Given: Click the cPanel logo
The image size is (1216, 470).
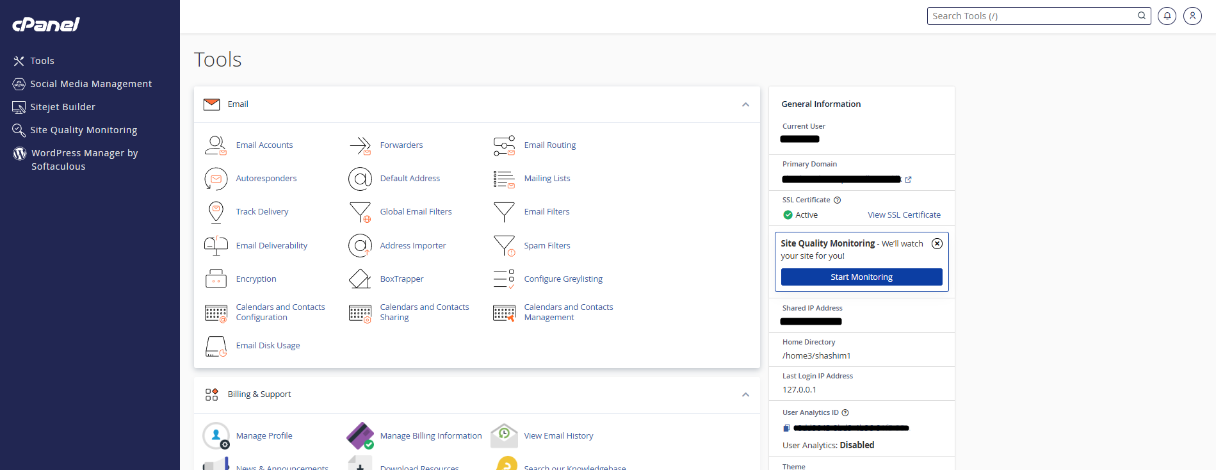Looking at the screenshot, I should 46,24.
